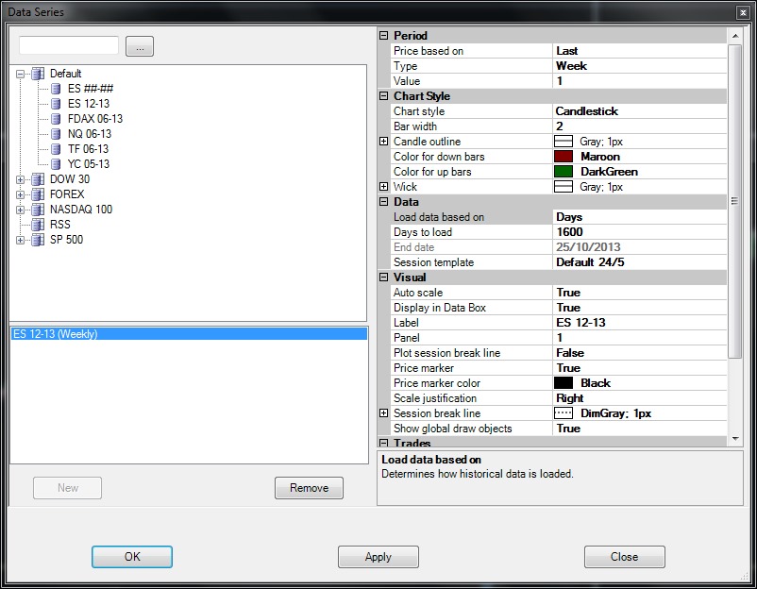
Task: Click the FDAX 06-13 instrument icon
Action: coord(56,119)
